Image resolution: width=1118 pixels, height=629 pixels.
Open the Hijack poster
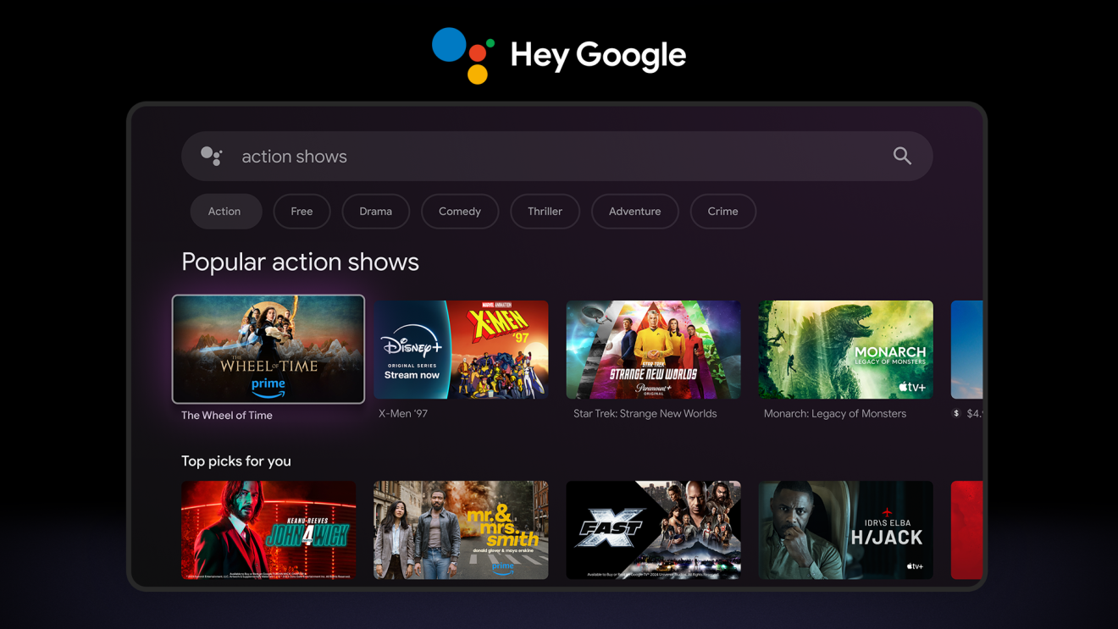point(845,530)
